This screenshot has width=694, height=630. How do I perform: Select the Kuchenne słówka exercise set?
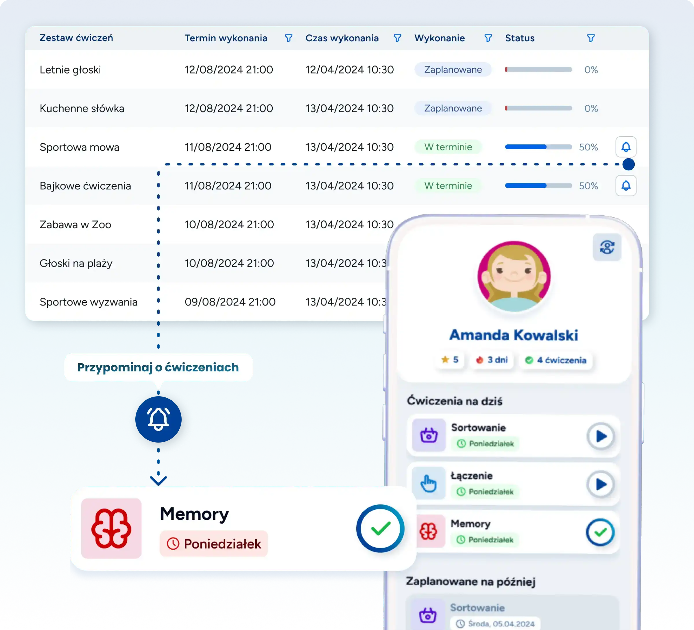(82, 108)
